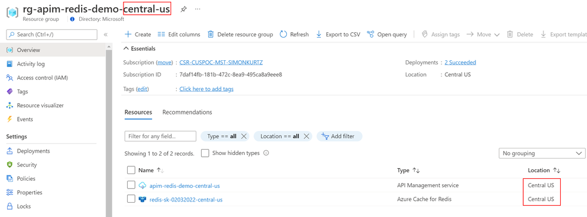Click the Access control (IAM) icon
Viewport: 587px width, 217px height.
click(x=10, y=78)
